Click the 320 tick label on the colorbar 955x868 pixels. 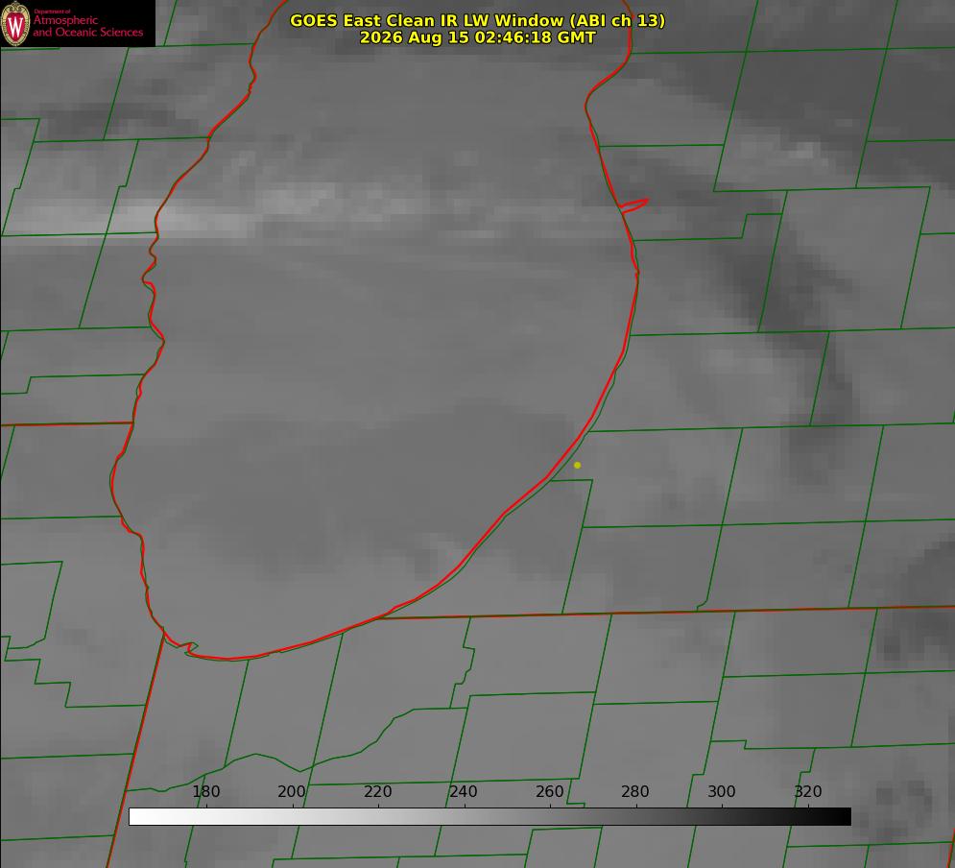pos(808,792)
